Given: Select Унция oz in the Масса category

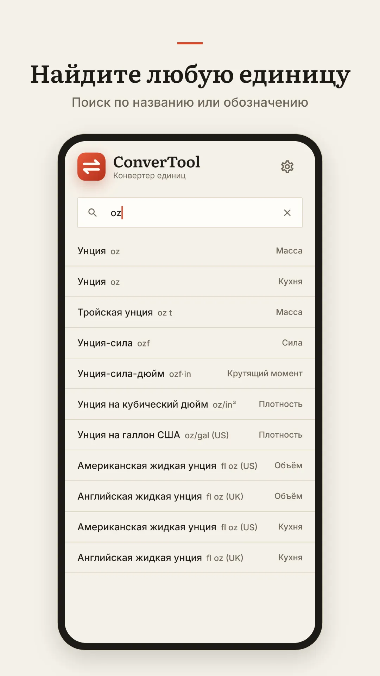Looking at the screenshot, I should 190,251.
